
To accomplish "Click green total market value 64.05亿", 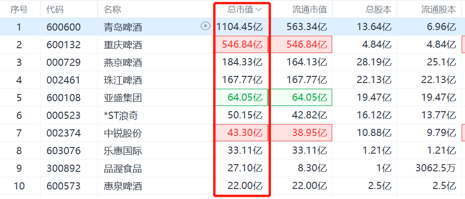I will tap(245, 98).
